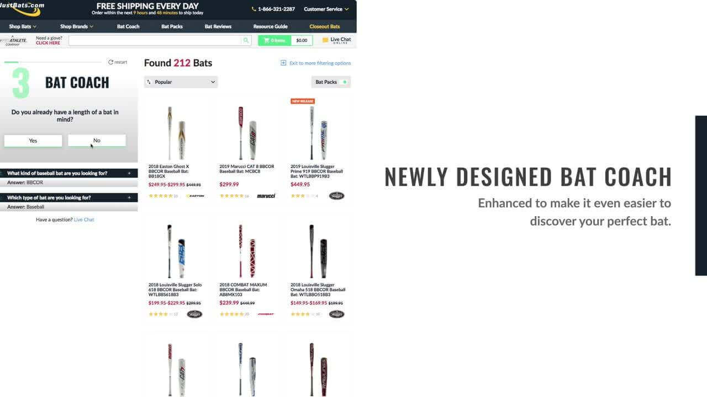The image size is (707, 397).
Task: Expand the Shop Bats menu
Action: tap(23, 26)
